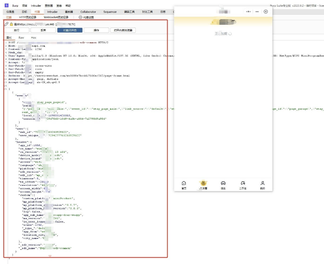This screenshot has height=264, width=324.
Task: Toggle the 拦截已开启 intercept button
Action: click(x=70, y=30)
